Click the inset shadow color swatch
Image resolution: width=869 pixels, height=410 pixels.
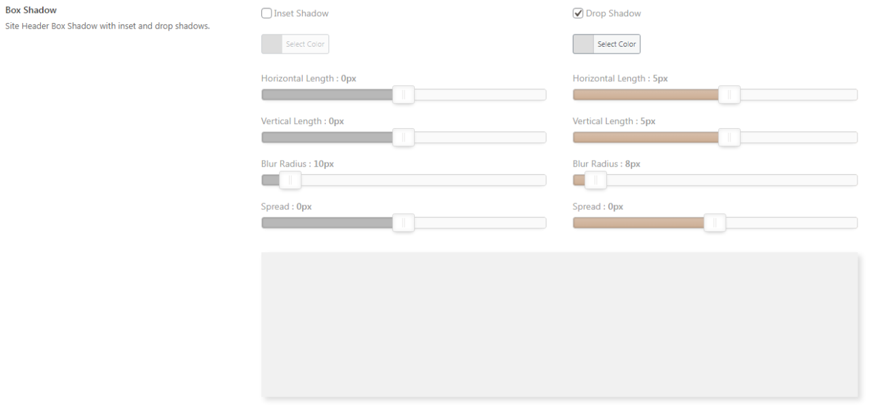point(271,43)
